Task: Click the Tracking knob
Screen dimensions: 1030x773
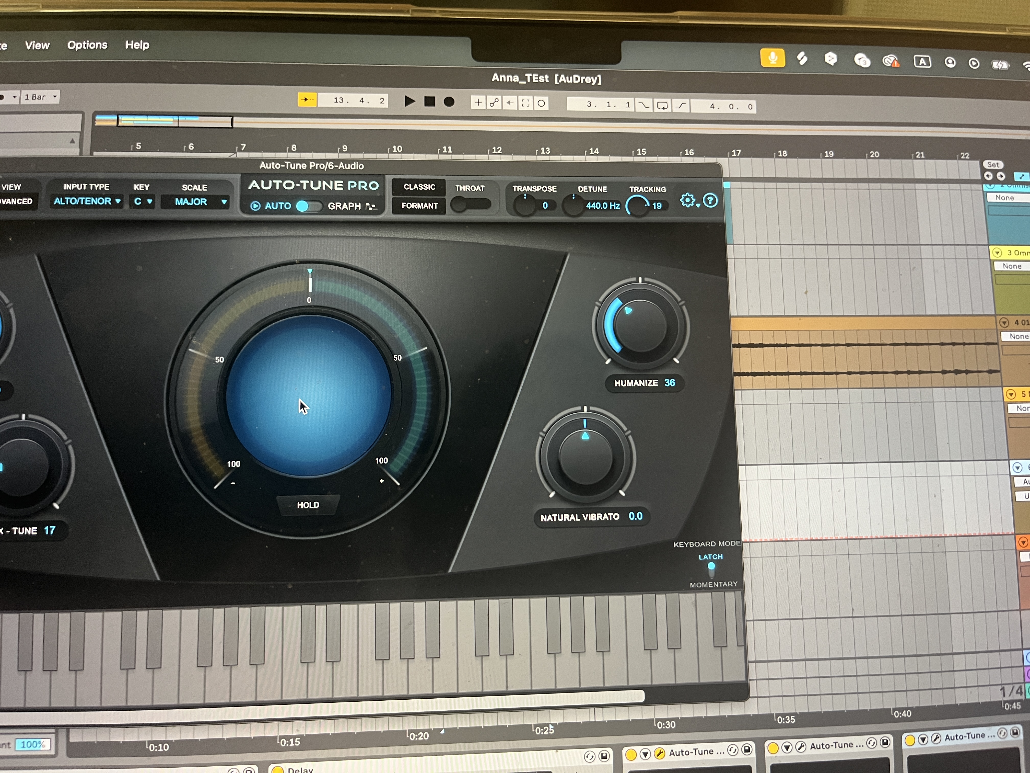Action: 637,206
